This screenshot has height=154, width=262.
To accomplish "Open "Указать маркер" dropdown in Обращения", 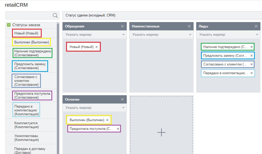I will click(x=94, y=34).
